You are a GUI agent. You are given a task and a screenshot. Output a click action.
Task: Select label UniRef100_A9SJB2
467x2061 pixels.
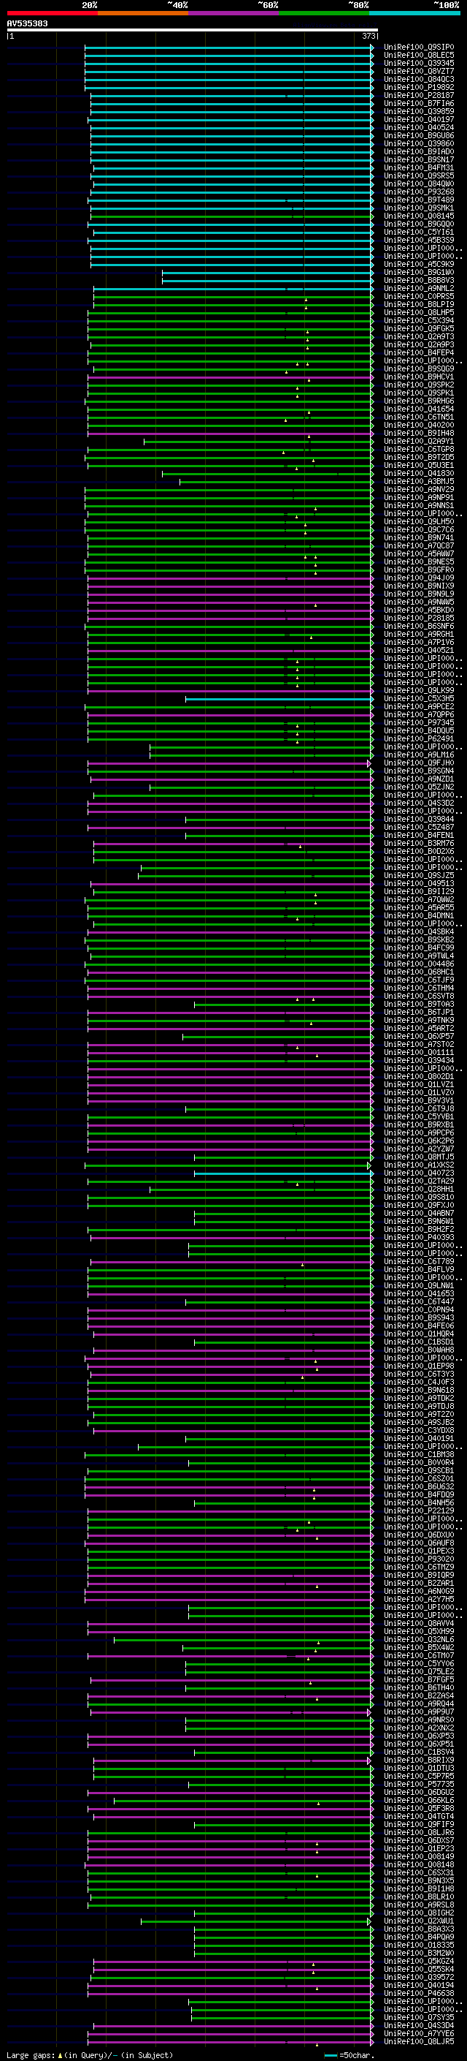[419, 1422]
